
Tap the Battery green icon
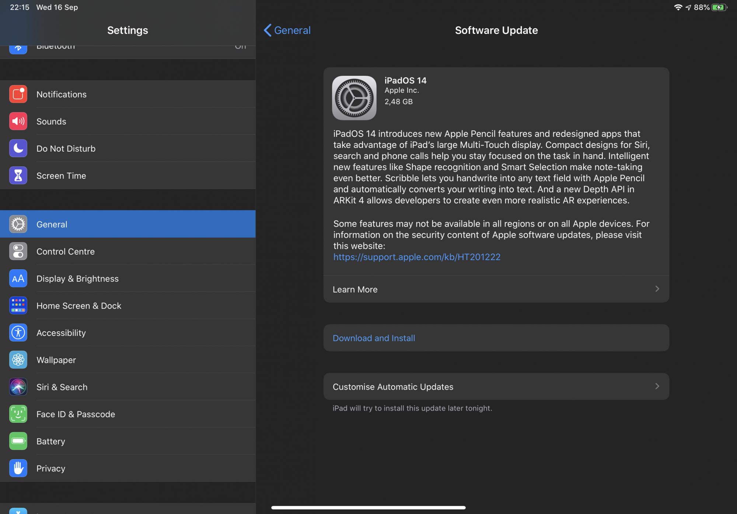(18, 441)
